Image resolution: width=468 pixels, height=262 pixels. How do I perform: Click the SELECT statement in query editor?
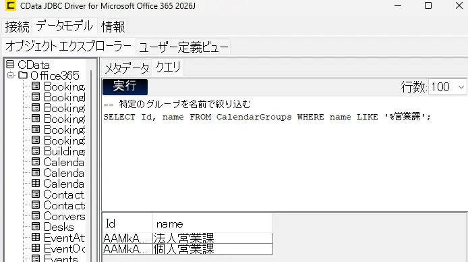267,117
